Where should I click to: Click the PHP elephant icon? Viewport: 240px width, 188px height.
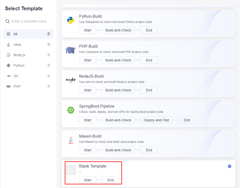pyautogui.click(x=71, y=50)
